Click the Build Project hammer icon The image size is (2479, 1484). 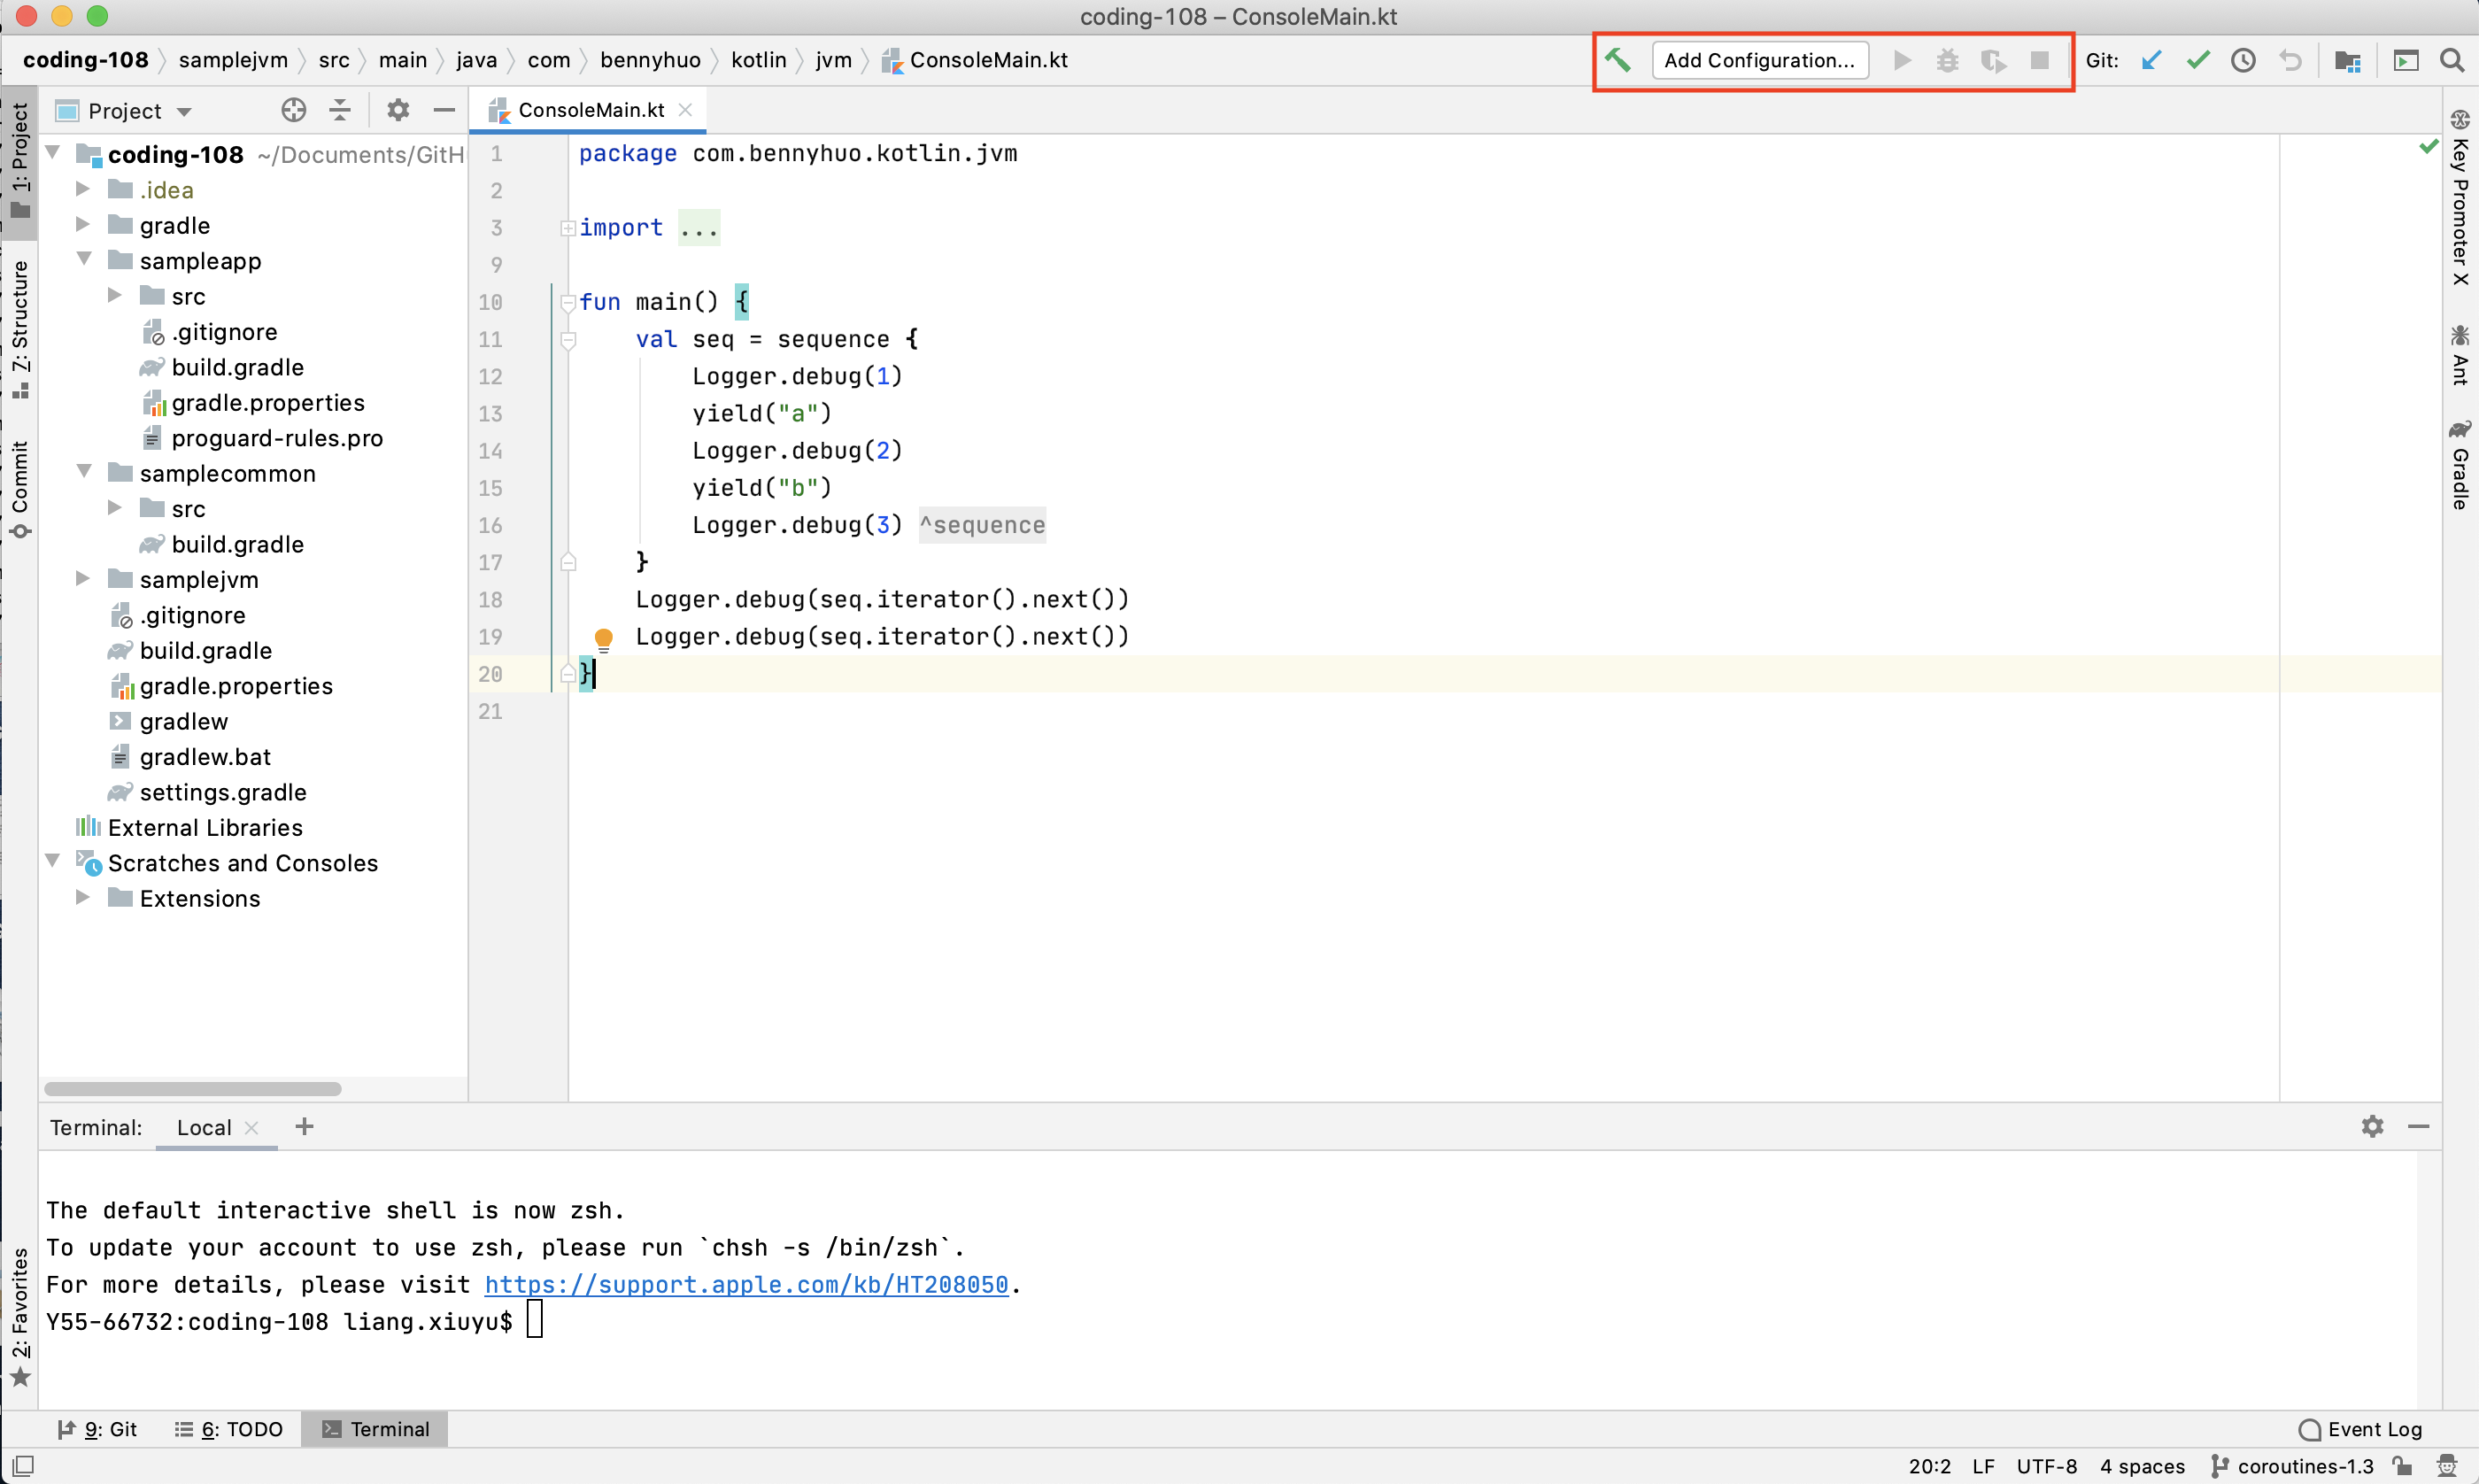1618,60
